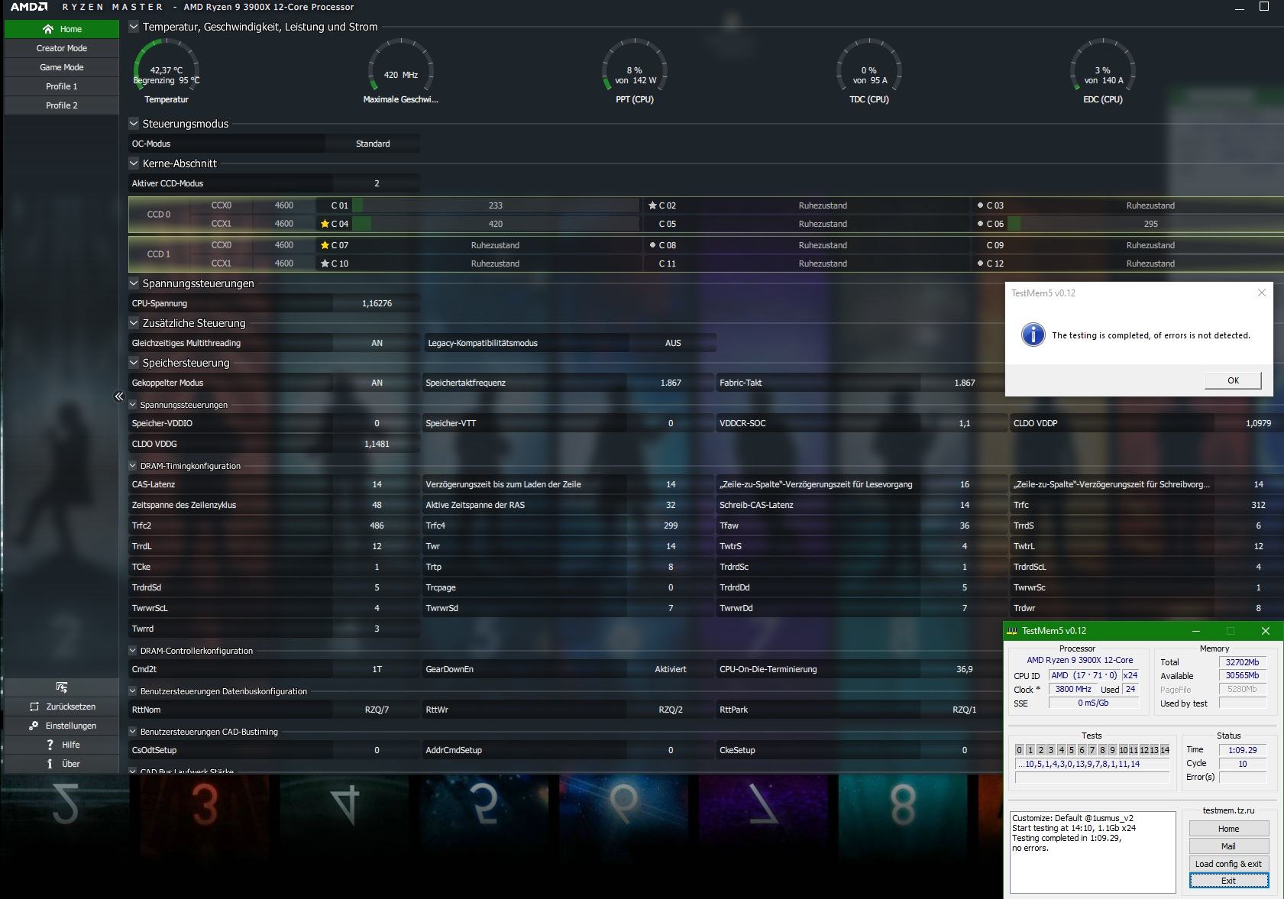Click the Exit button in TestMem5
The image size is (1284, 899).
tap(1228, 881)
